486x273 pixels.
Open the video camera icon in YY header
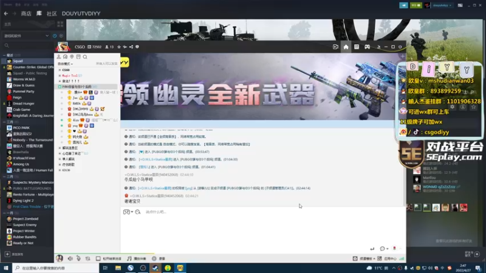coord(335,47)
